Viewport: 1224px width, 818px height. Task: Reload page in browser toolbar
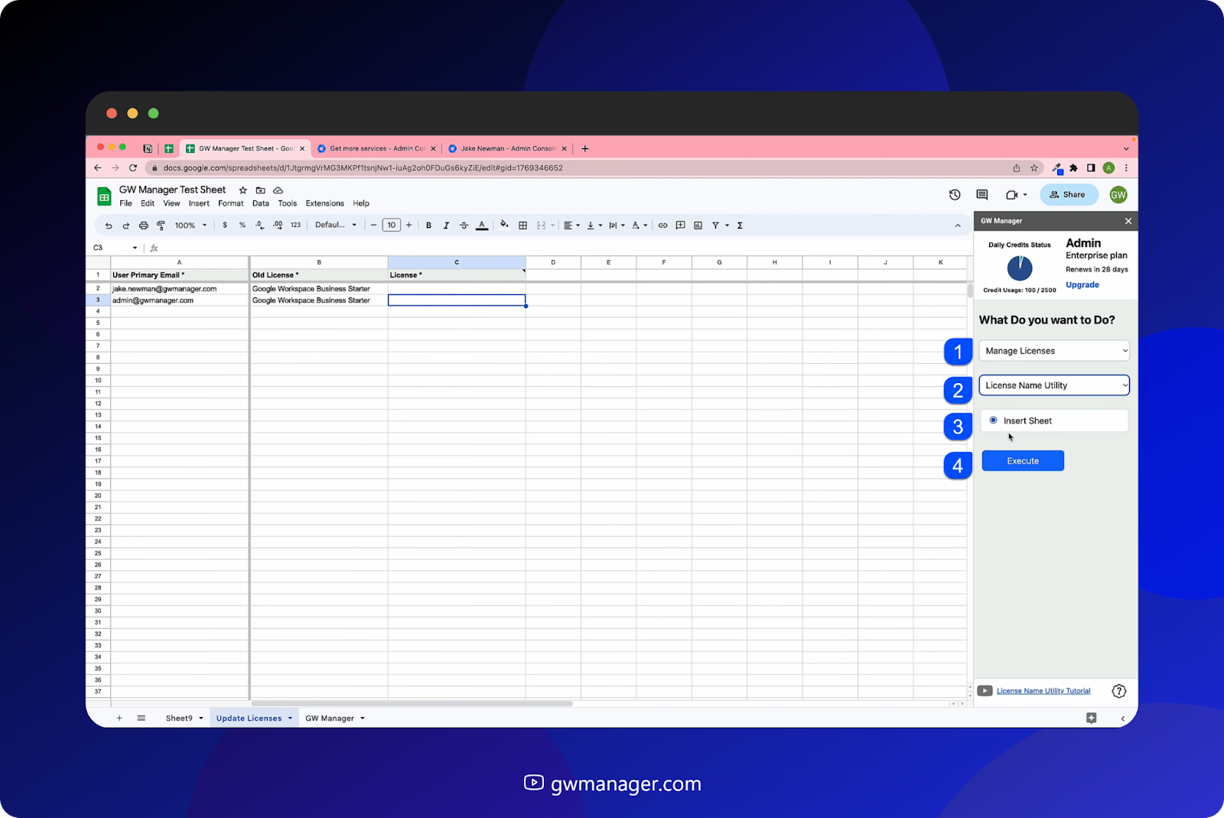[132, 168]
